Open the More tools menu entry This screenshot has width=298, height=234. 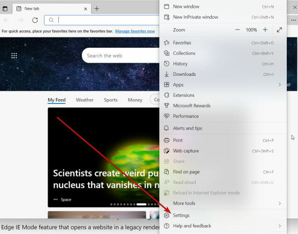[223, 203]
